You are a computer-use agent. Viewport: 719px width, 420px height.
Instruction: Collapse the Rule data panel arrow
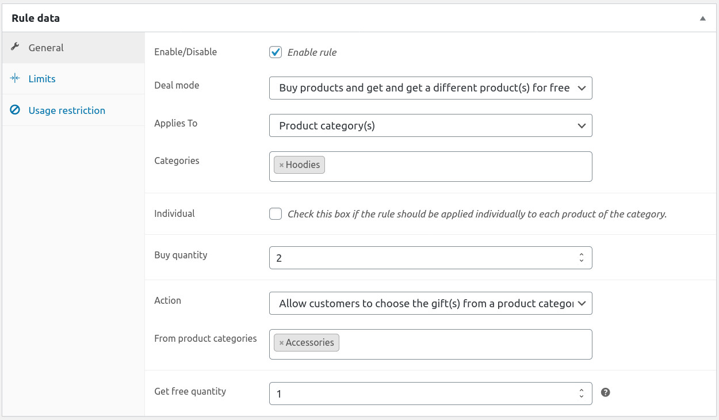point(702,18)
